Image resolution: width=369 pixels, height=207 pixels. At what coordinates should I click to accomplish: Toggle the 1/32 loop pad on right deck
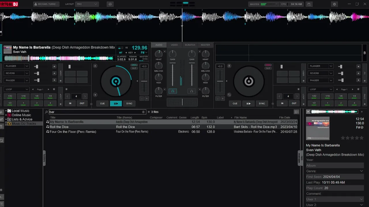(x=314, y=96)
